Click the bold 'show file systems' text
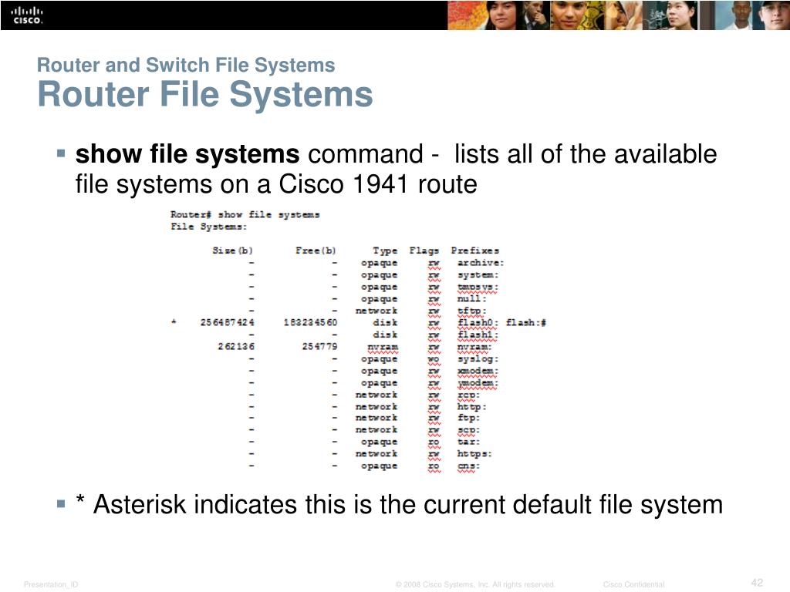The image size is (790, 592). point(187,154)
